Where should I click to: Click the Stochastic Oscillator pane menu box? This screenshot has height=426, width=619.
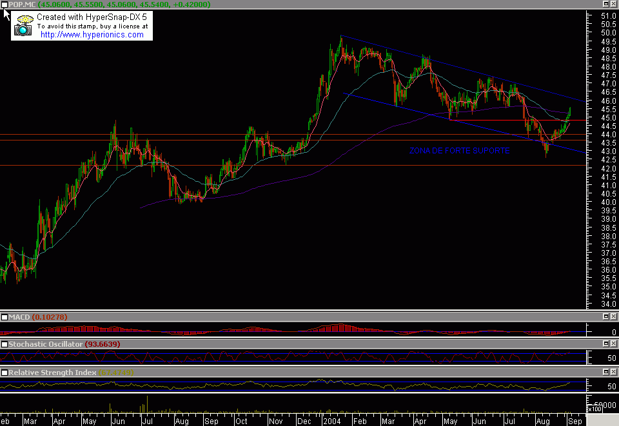coord(5,345)
